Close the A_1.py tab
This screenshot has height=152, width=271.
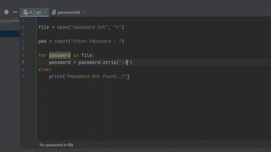(x=45, y=12)
